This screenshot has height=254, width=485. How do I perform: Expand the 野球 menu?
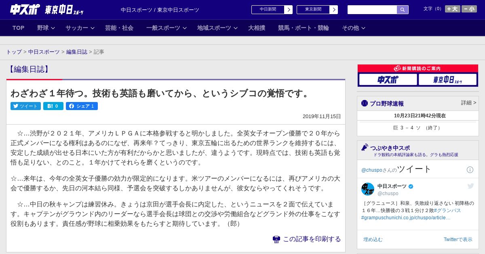46,28
